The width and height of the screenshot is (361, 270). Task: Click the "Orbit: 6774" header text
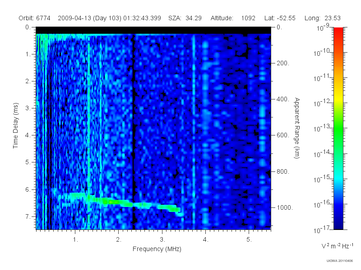point(34,18)
